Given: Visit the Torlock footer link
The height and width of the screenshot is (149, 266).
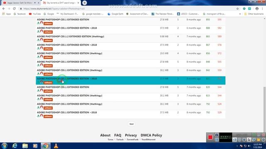Looking at the screenshot, I should [x=120, y=139].
